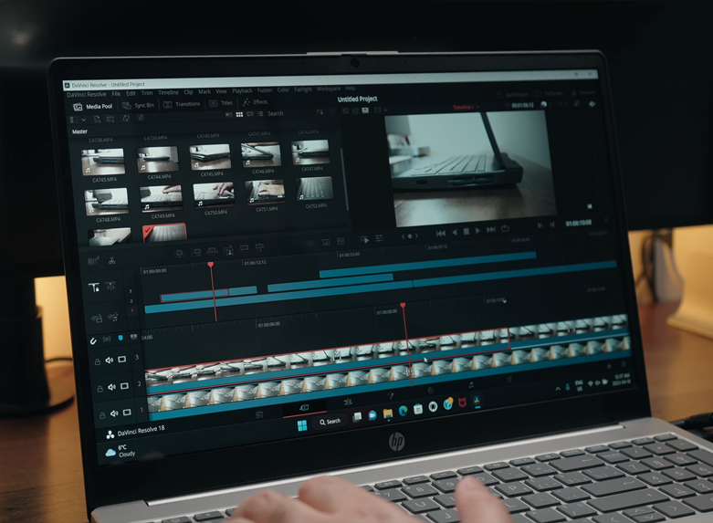Lock video track 2
The height and width of the screenshot is (523, 713).
[100, 390]
